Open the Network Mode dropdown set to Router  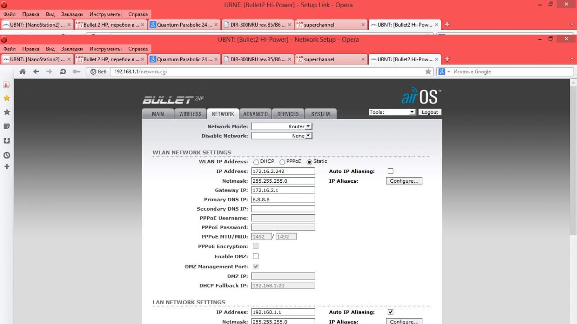(282, 126)
